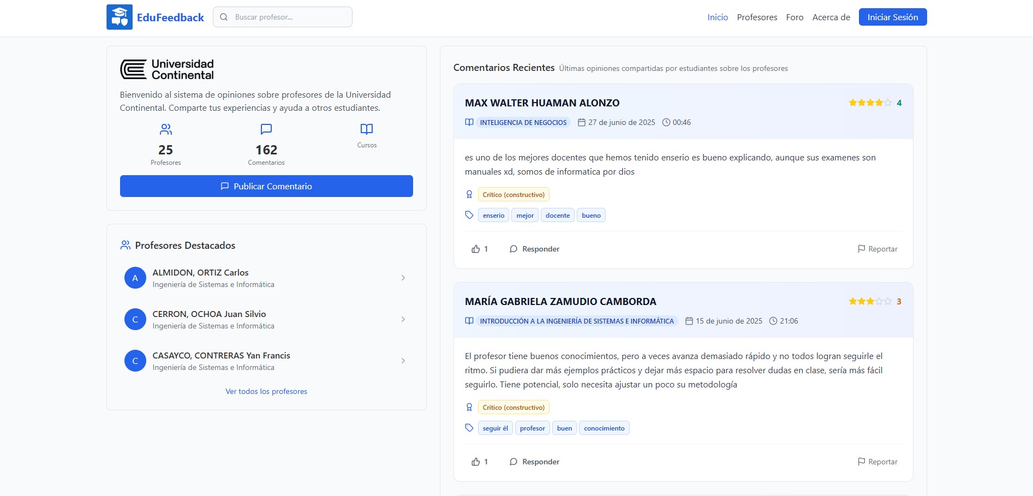Click Crítico (constructivo) label in María Gabriela's comment

coord(513,407)
